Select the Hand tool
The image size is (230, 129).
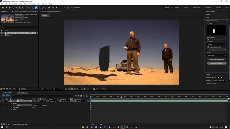click(10, 8)
